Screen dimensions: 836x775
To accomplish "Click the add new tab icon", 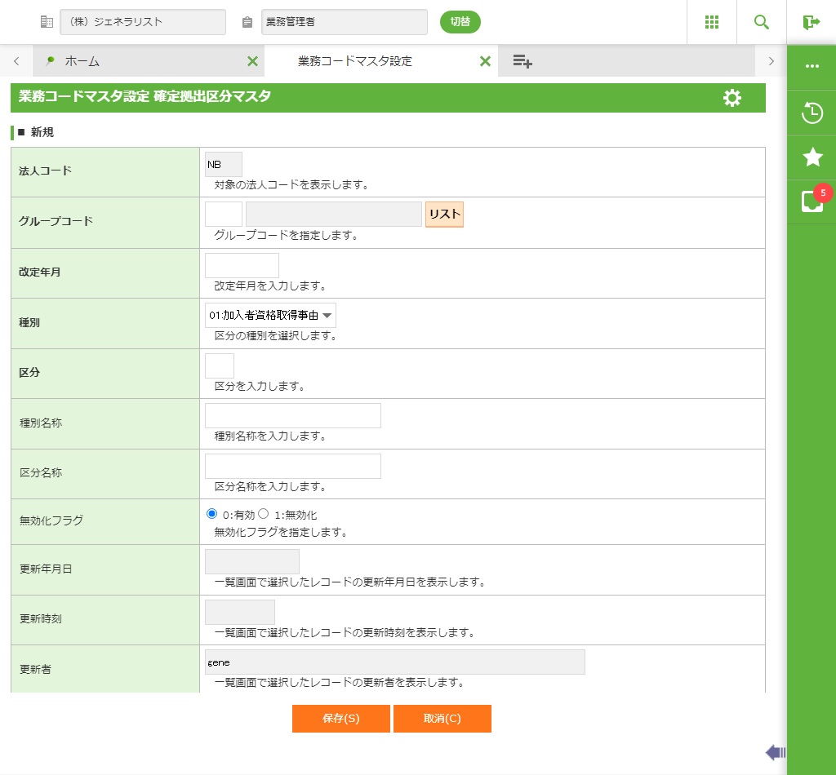I will tap(522, 61).
